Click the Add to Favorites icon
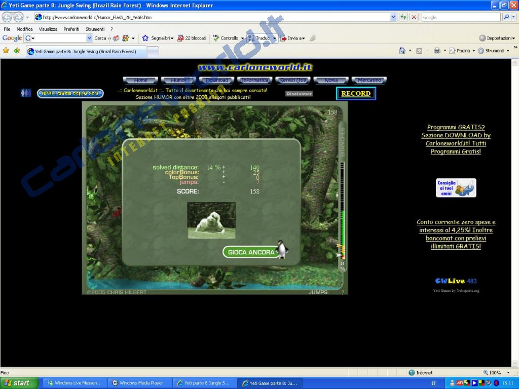The image size is (519, 389). point(17,51)
